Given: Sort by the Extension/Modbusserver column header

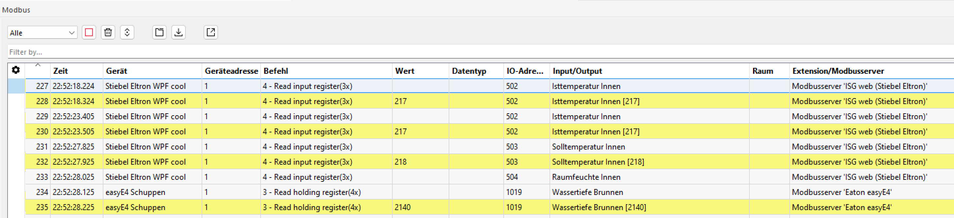Looking at the screenshot, I should point(838,71).
